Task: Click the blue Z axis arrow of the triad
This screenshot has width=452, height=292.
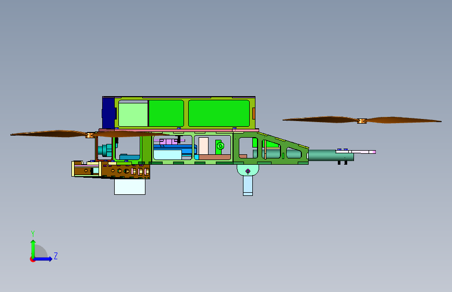Action: (43, 259)
